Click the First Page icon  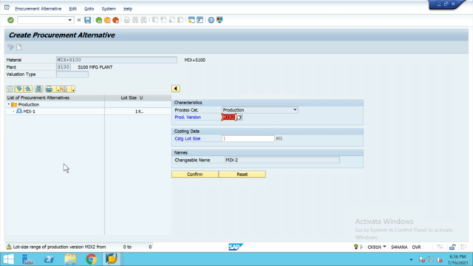pyautogui.click(x=155, y=20)
